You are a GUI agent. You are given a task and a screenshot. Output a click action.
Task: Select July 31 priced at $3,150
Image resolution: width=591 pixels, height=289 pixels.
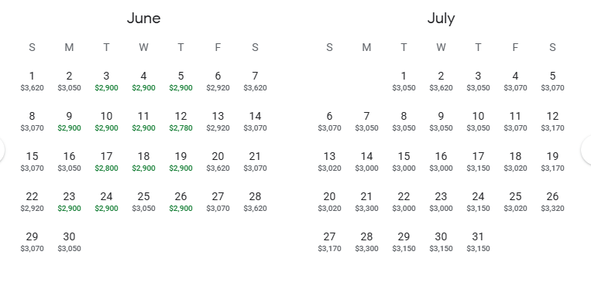(479, 242)
